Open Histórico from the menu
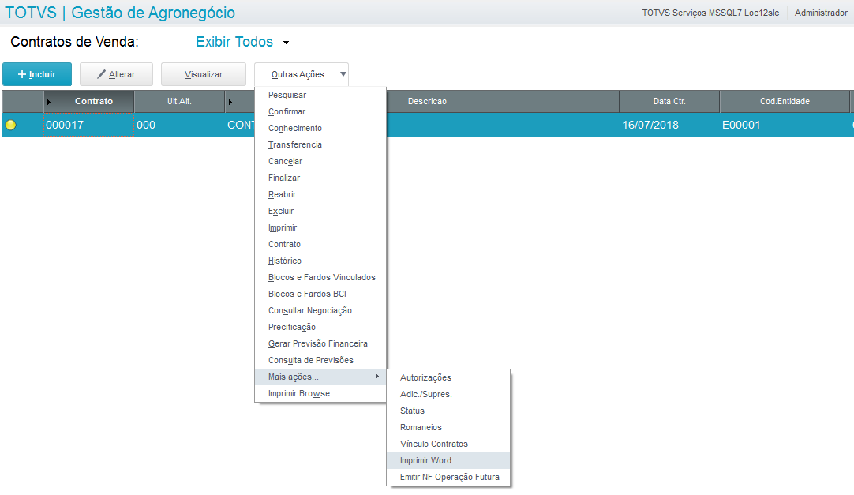This screenshot has height=495, width=854. coord(320,261)
